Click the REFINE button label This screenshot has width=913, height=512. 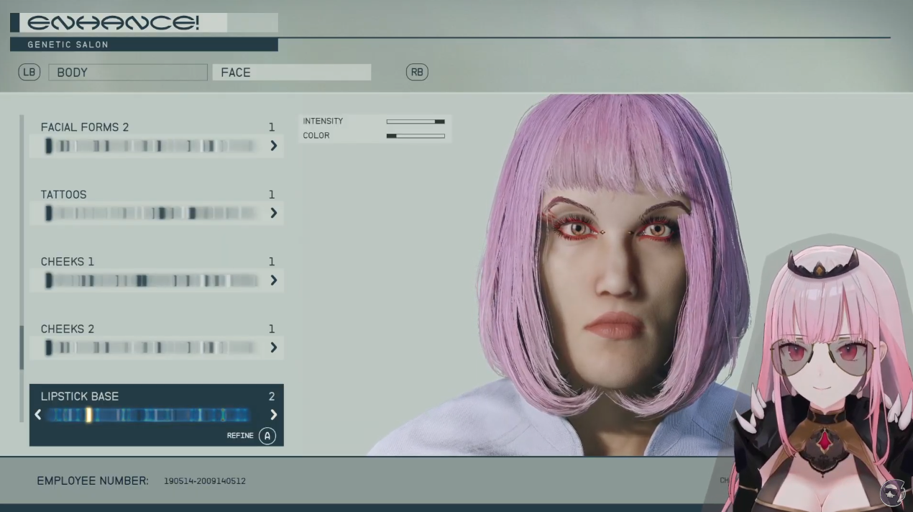[x=240, y=436]
